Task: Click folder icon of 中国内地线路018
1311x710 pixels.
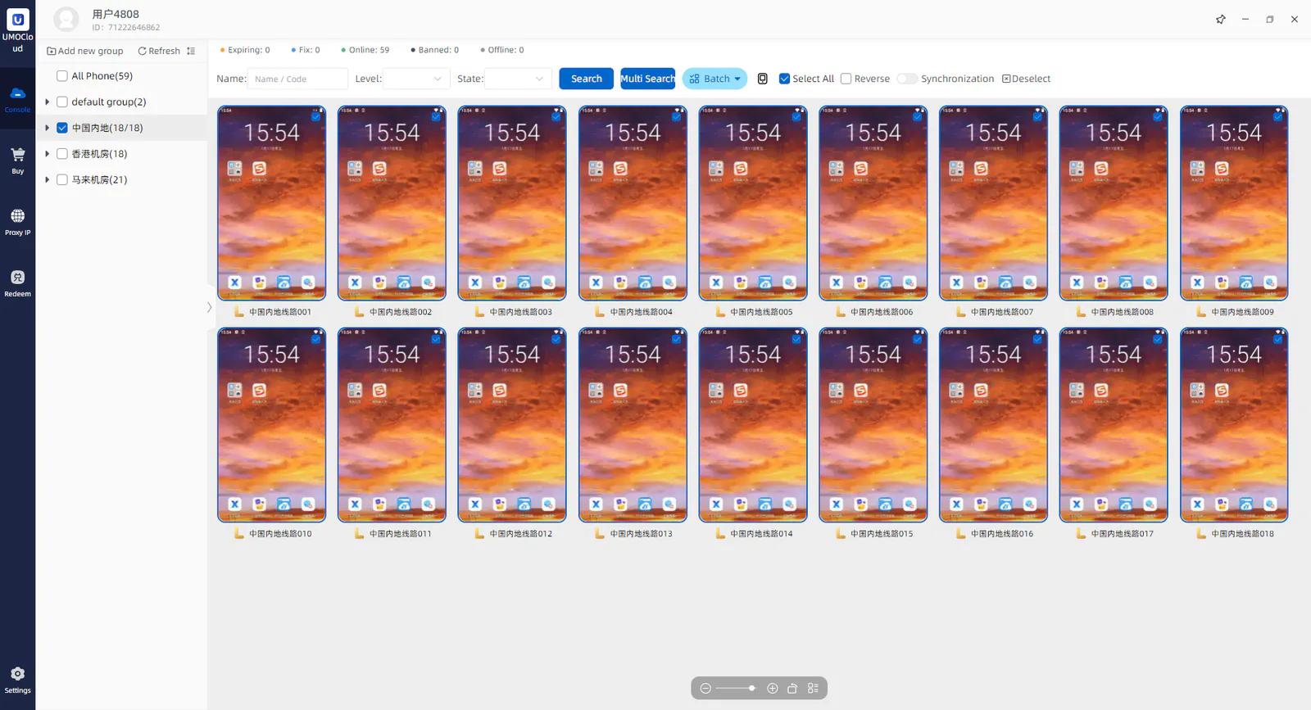Action: 1201,533
